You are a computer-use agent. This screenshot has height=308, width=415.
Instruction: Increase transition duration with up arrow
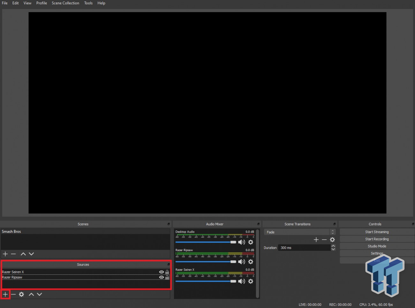(x=333, y=246)
